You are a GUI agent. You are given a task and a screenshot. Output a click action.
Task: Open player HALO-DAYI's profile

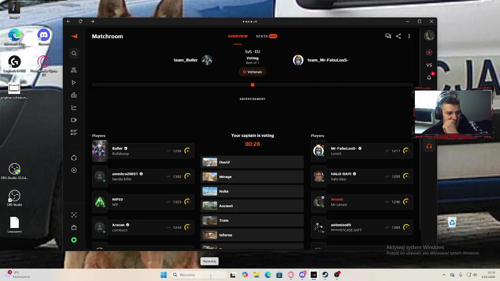341,174
